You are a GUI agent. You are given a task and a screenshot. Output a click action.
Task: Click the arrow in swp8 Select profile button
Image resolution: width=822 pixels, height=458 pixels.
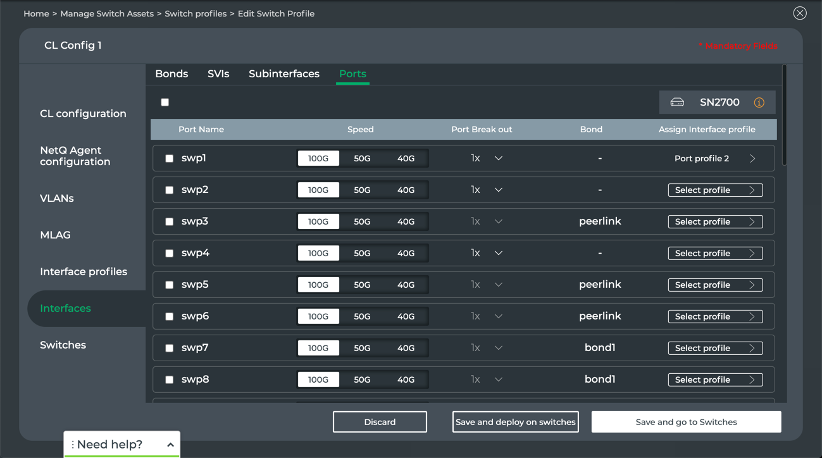752,380
